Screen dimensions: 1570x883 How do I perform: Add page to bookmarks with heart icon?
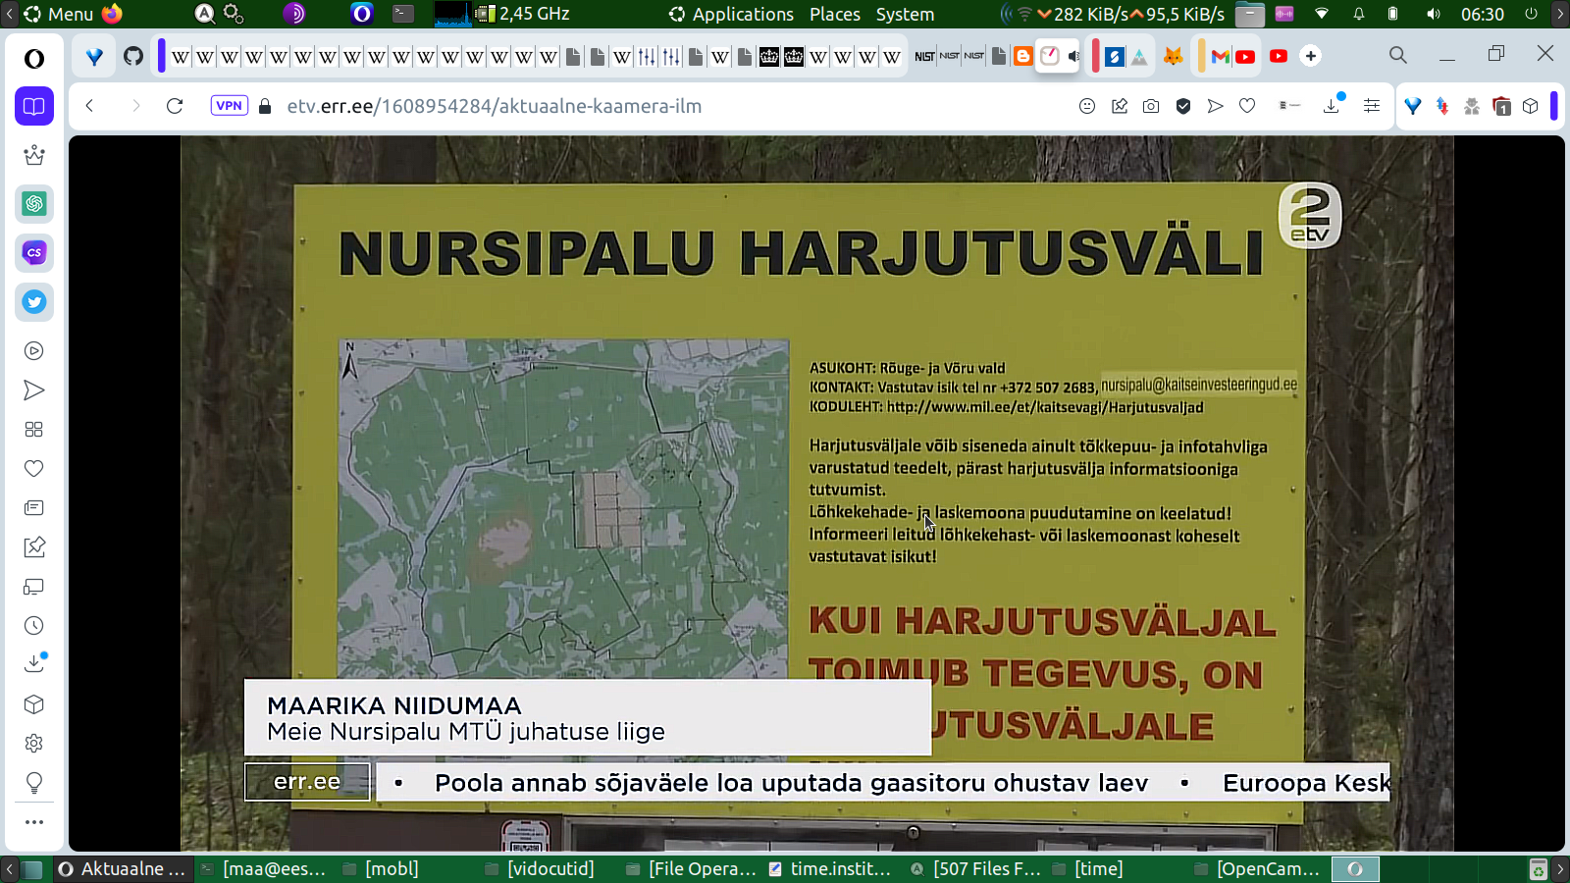coord(1247,106)
